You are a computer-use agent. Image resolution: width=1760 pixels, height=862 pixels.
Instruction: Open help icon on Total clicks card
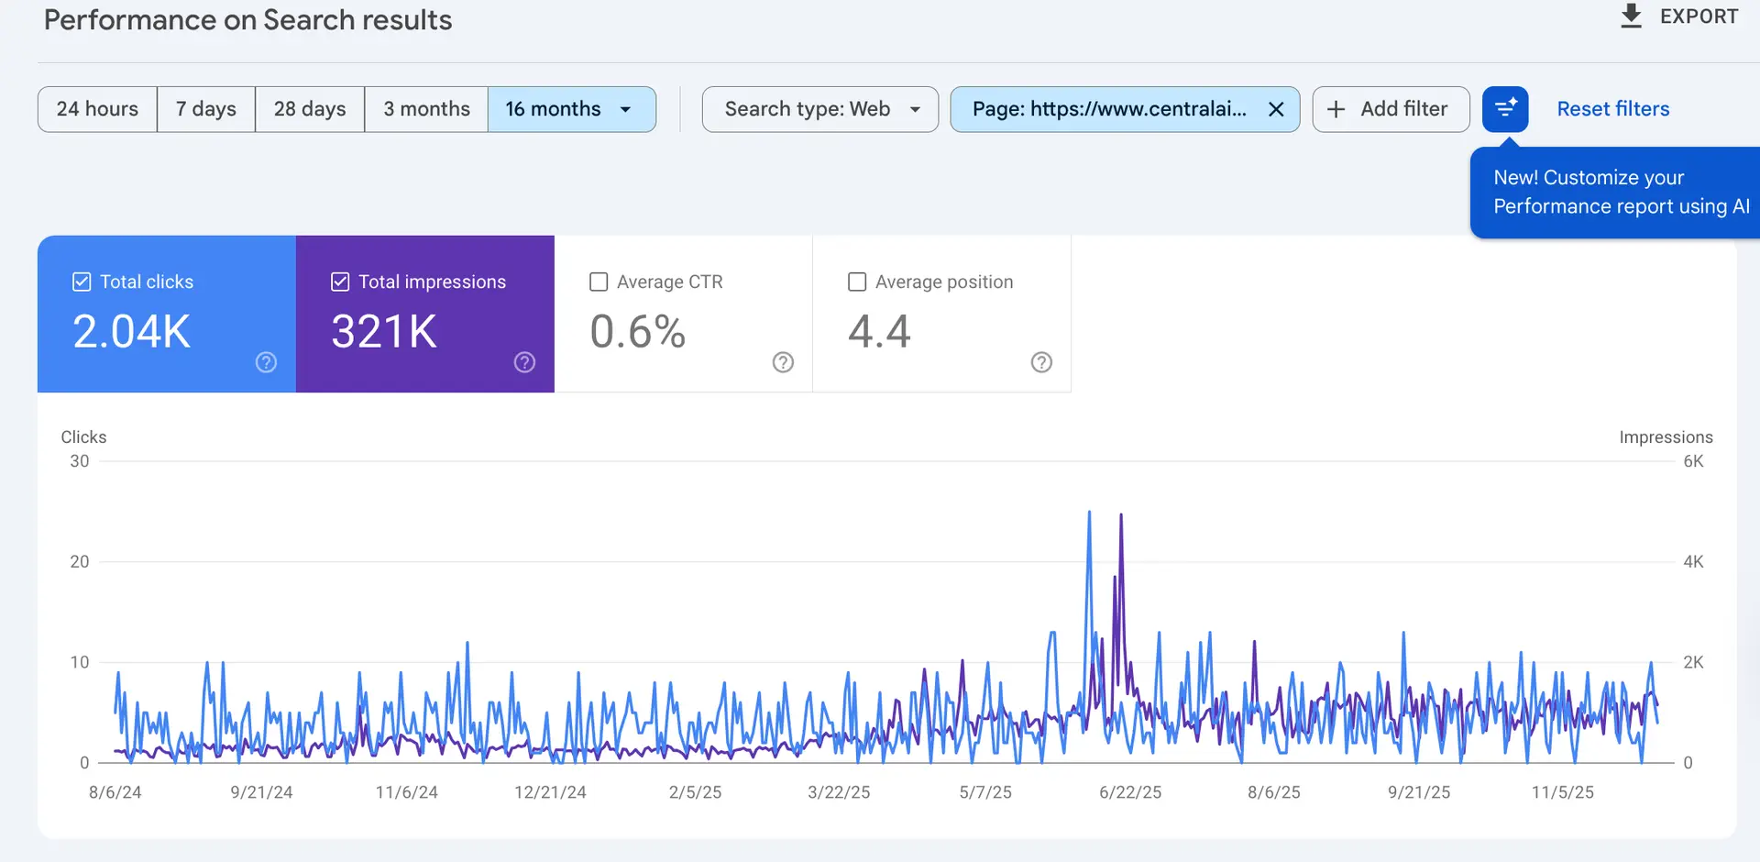[x=266, y=362]
